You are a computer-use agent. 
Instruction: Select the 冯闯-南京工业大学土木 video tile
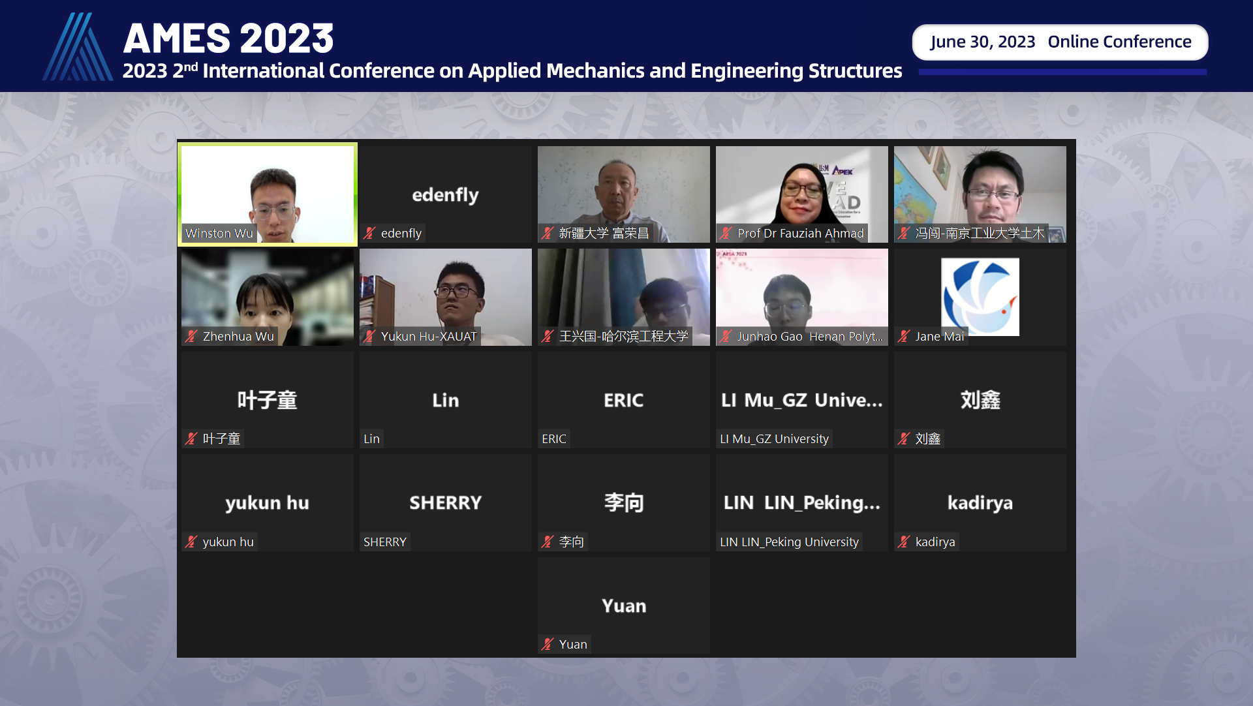980,194
